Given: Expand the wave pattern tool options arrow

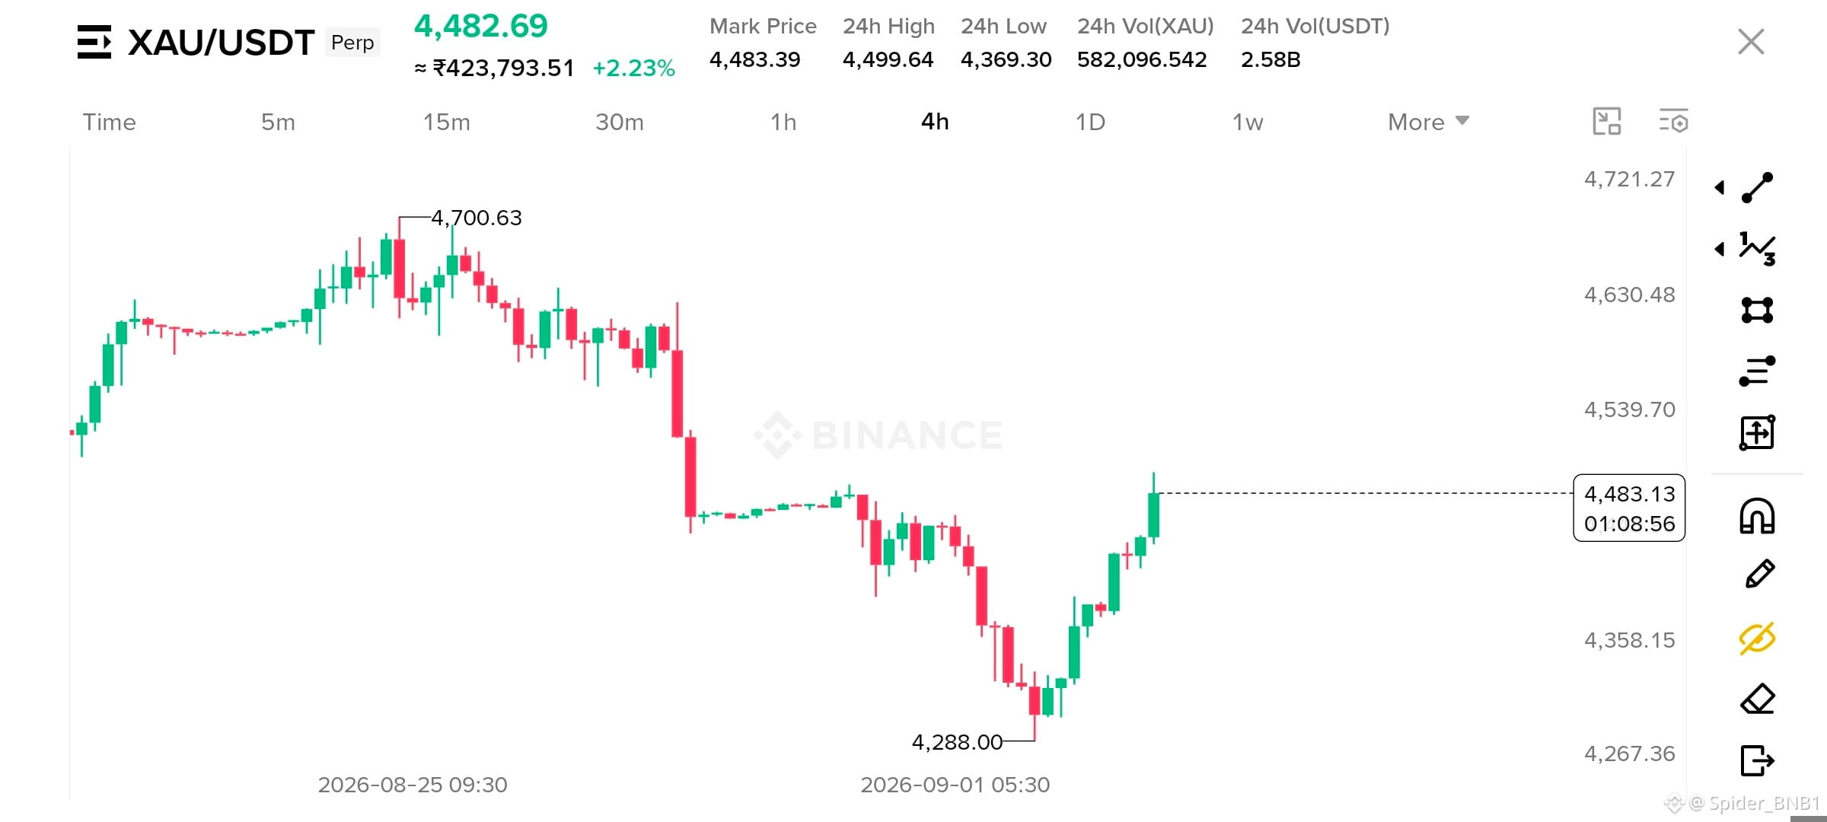Looking at the screenshot, I should (1720, 249).
